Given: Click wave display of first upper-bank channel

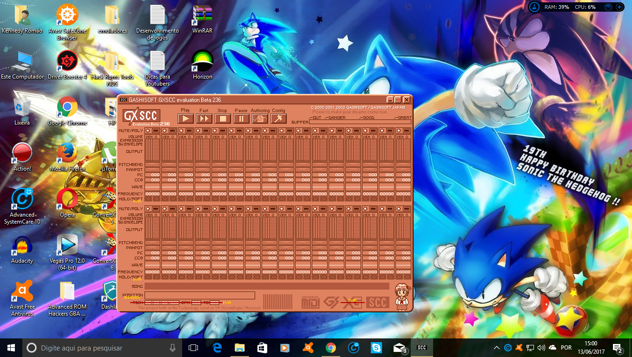Looking at the screenshot, I should 152,186.
